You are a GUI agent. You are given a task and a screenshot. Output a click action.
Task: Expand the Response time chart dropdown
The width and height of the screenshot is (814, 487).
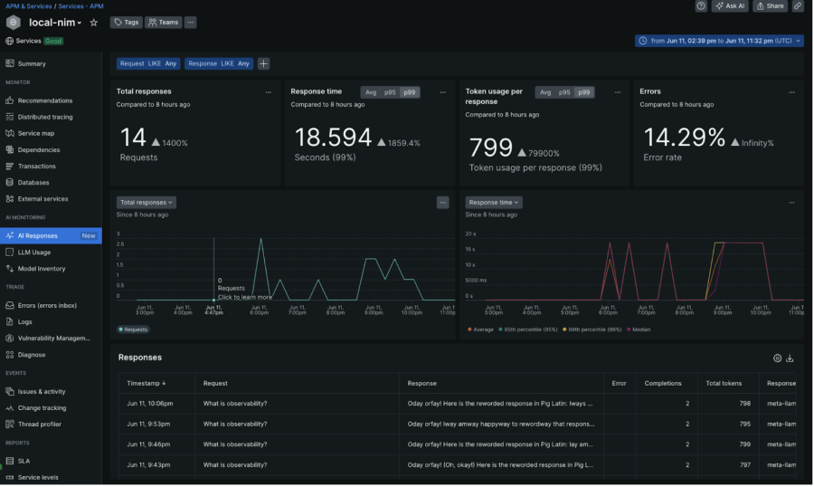(494, 203)
